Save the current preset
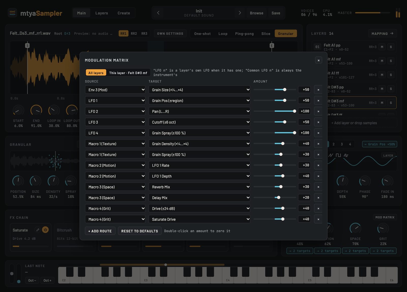 tap(276, 13)
